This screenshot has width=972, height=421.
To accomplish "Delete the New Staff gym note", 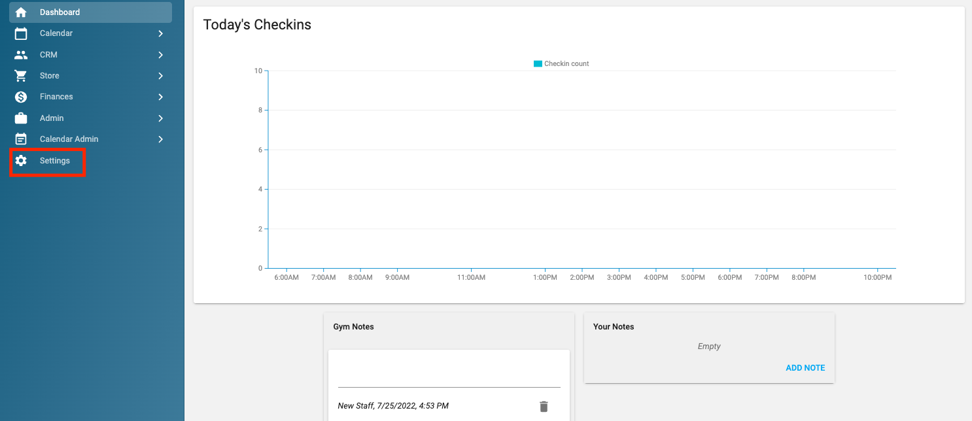I will pos(544,407).
